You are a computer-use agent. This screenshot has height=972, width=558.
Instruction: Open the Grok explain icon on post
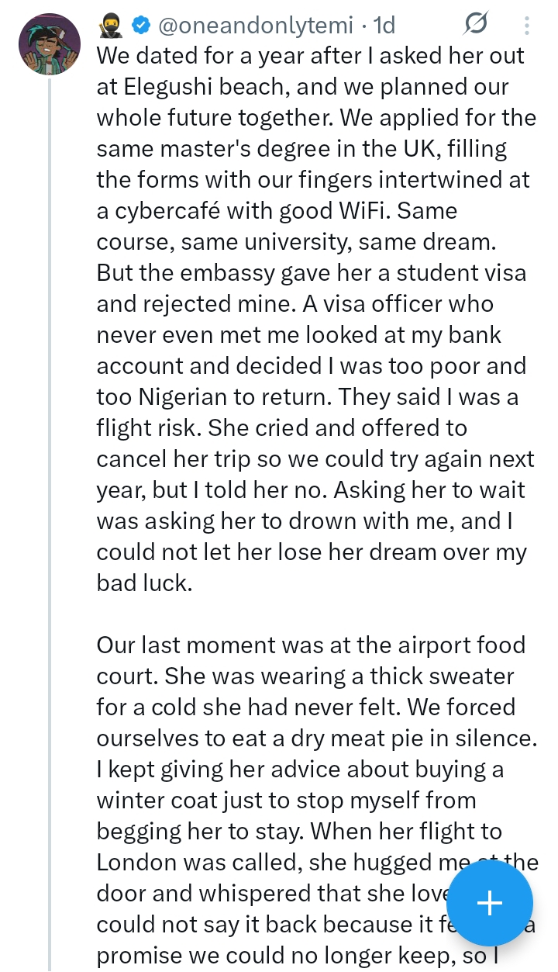point(475,26)
